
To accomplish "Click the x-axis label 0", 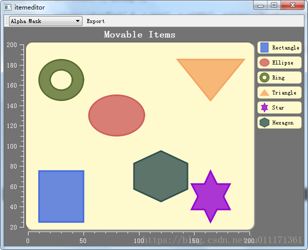I will coord(28,241).
